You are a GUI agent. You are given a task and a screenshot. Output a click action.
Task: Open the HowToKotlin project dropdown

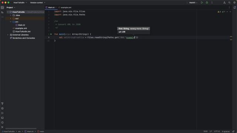[20, 3]
